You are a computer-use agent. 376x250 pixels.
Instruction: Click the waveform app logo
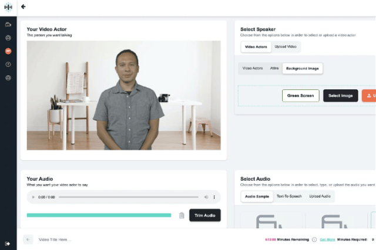click(x=8, y=7)
